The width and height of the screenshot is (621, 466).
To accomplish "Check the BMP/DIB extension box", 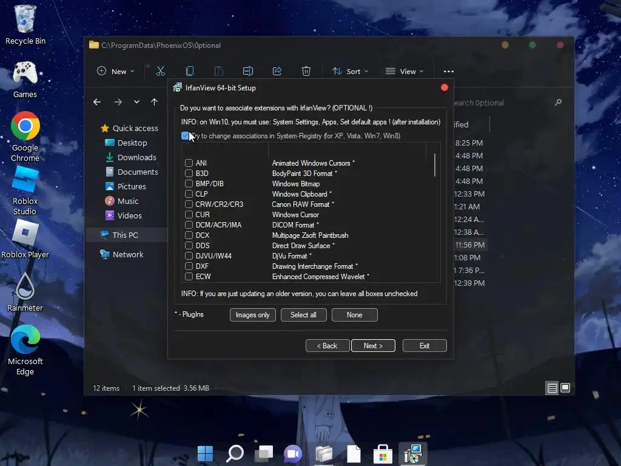I will [189, 183].
